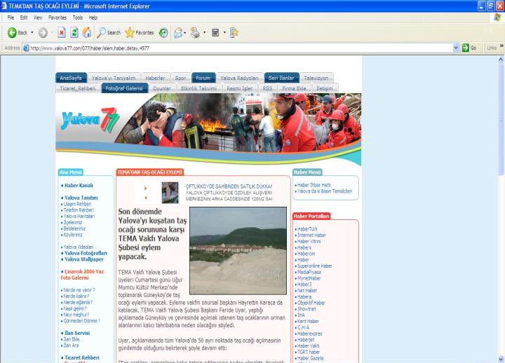Click the Mail envelope icon
The width and height of the screenshot is (505, 363).
point(178,32)
